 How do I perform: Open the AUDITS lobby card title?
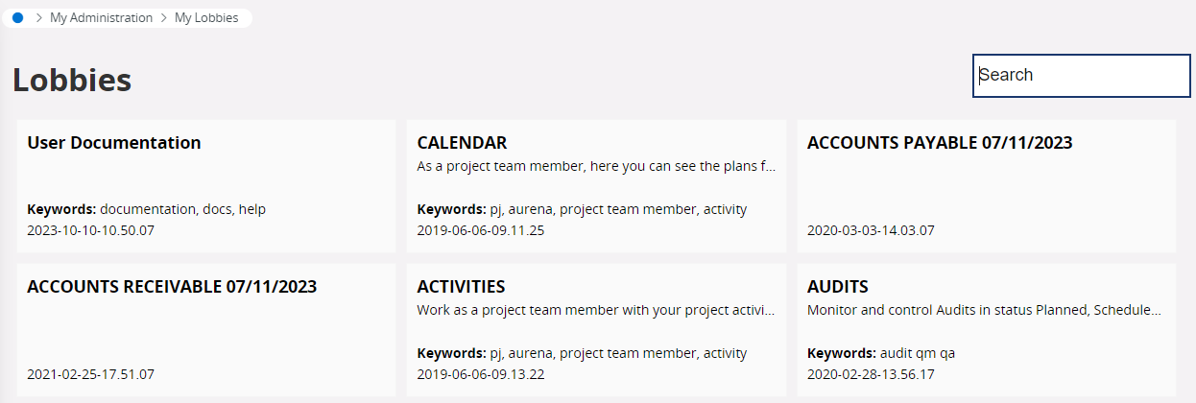838,287
